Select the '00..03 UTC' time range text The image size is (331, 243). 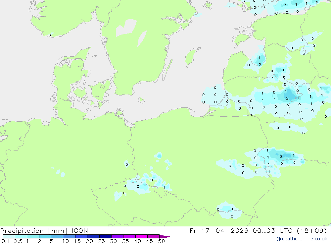[272, 230]
